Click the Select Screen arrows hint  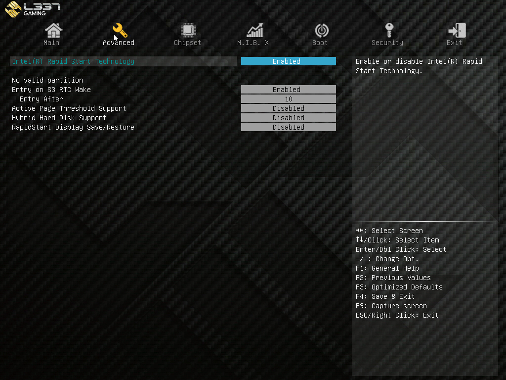coord(389,231)
